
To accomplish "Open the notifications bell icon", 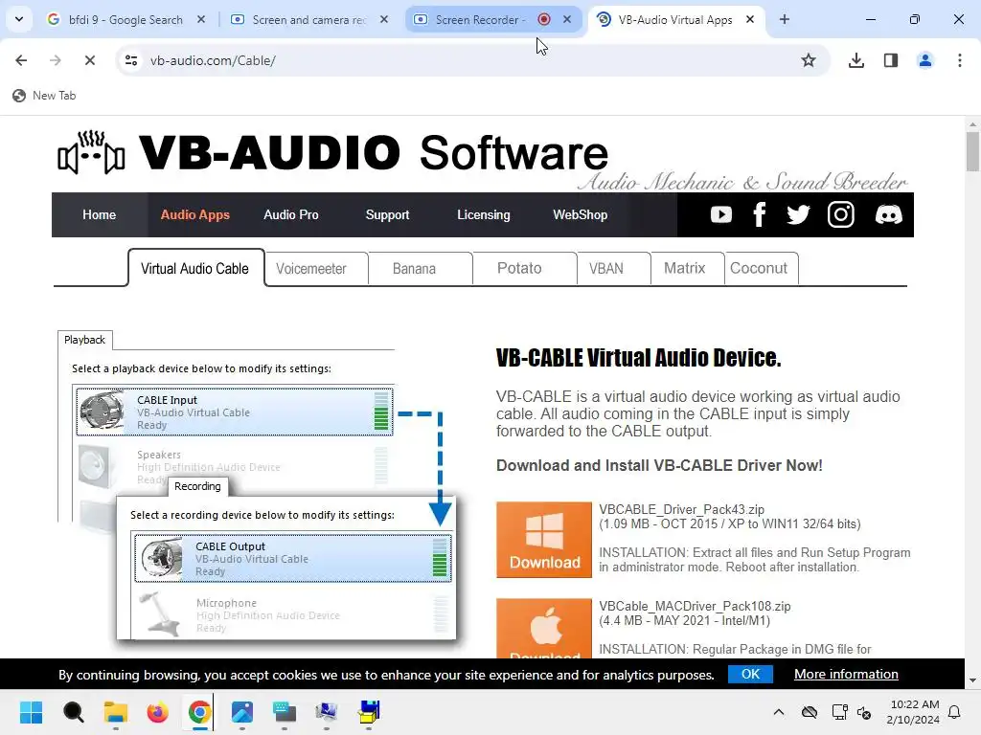I will [955, 712].
